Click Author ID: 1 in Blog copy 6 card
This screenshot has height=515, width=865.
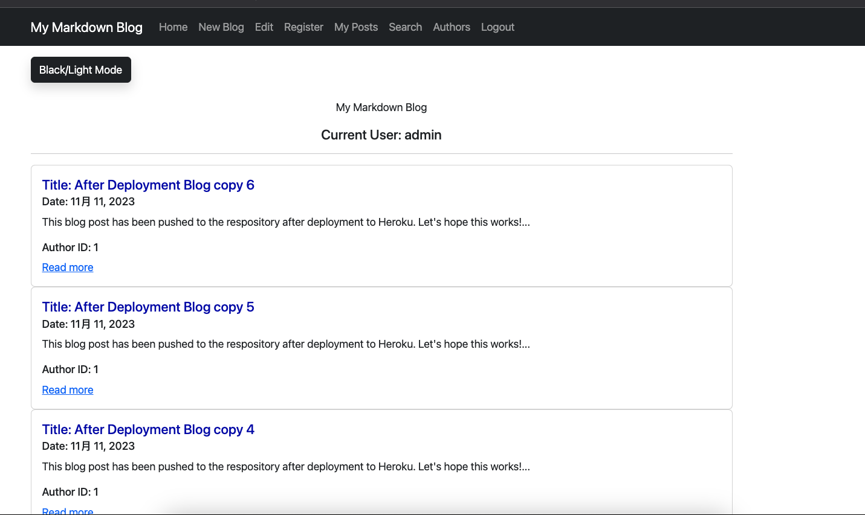(70, 248)
